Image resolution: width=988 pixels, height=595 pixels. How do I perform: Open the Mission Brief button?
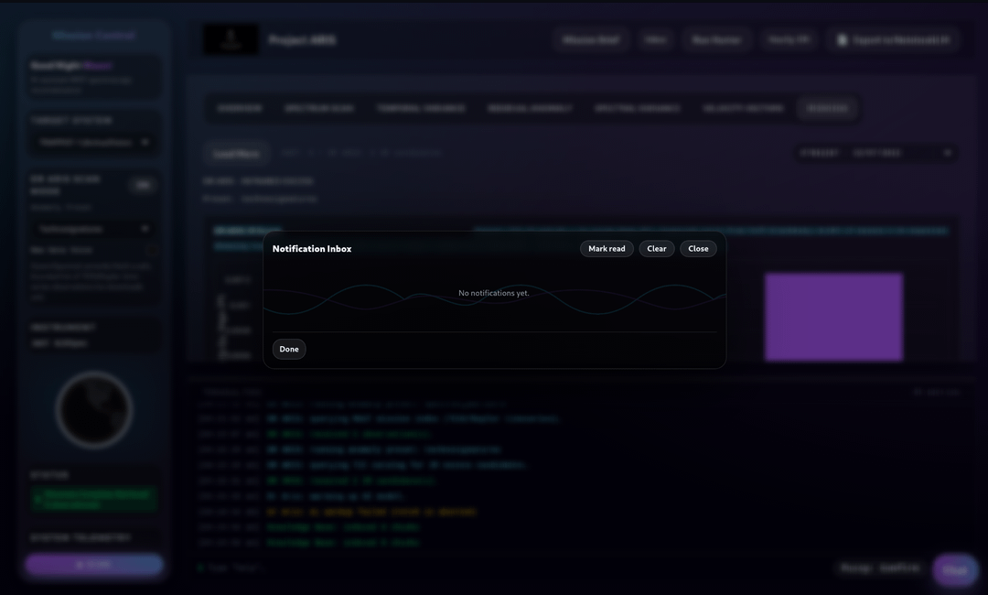(x=590, y=40)
